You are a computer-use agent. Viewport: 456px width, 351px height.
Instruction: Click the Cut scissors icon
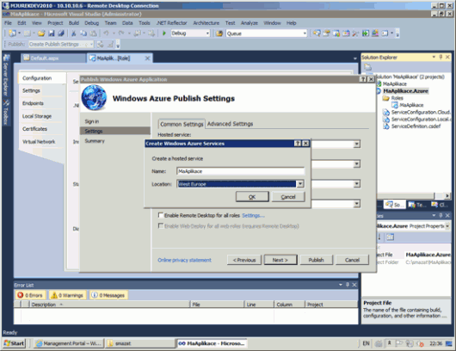coord(74,34)
